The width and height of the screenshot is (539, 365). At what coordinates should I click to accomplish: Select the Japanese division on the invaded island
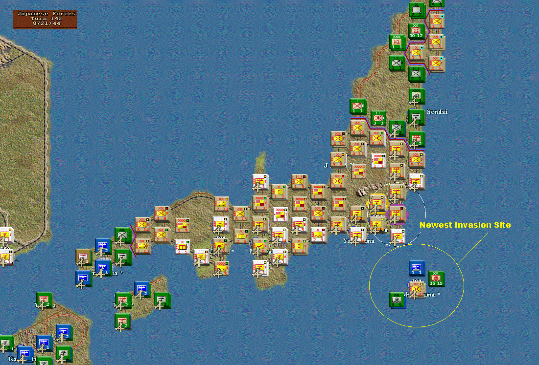pos(417,289)
